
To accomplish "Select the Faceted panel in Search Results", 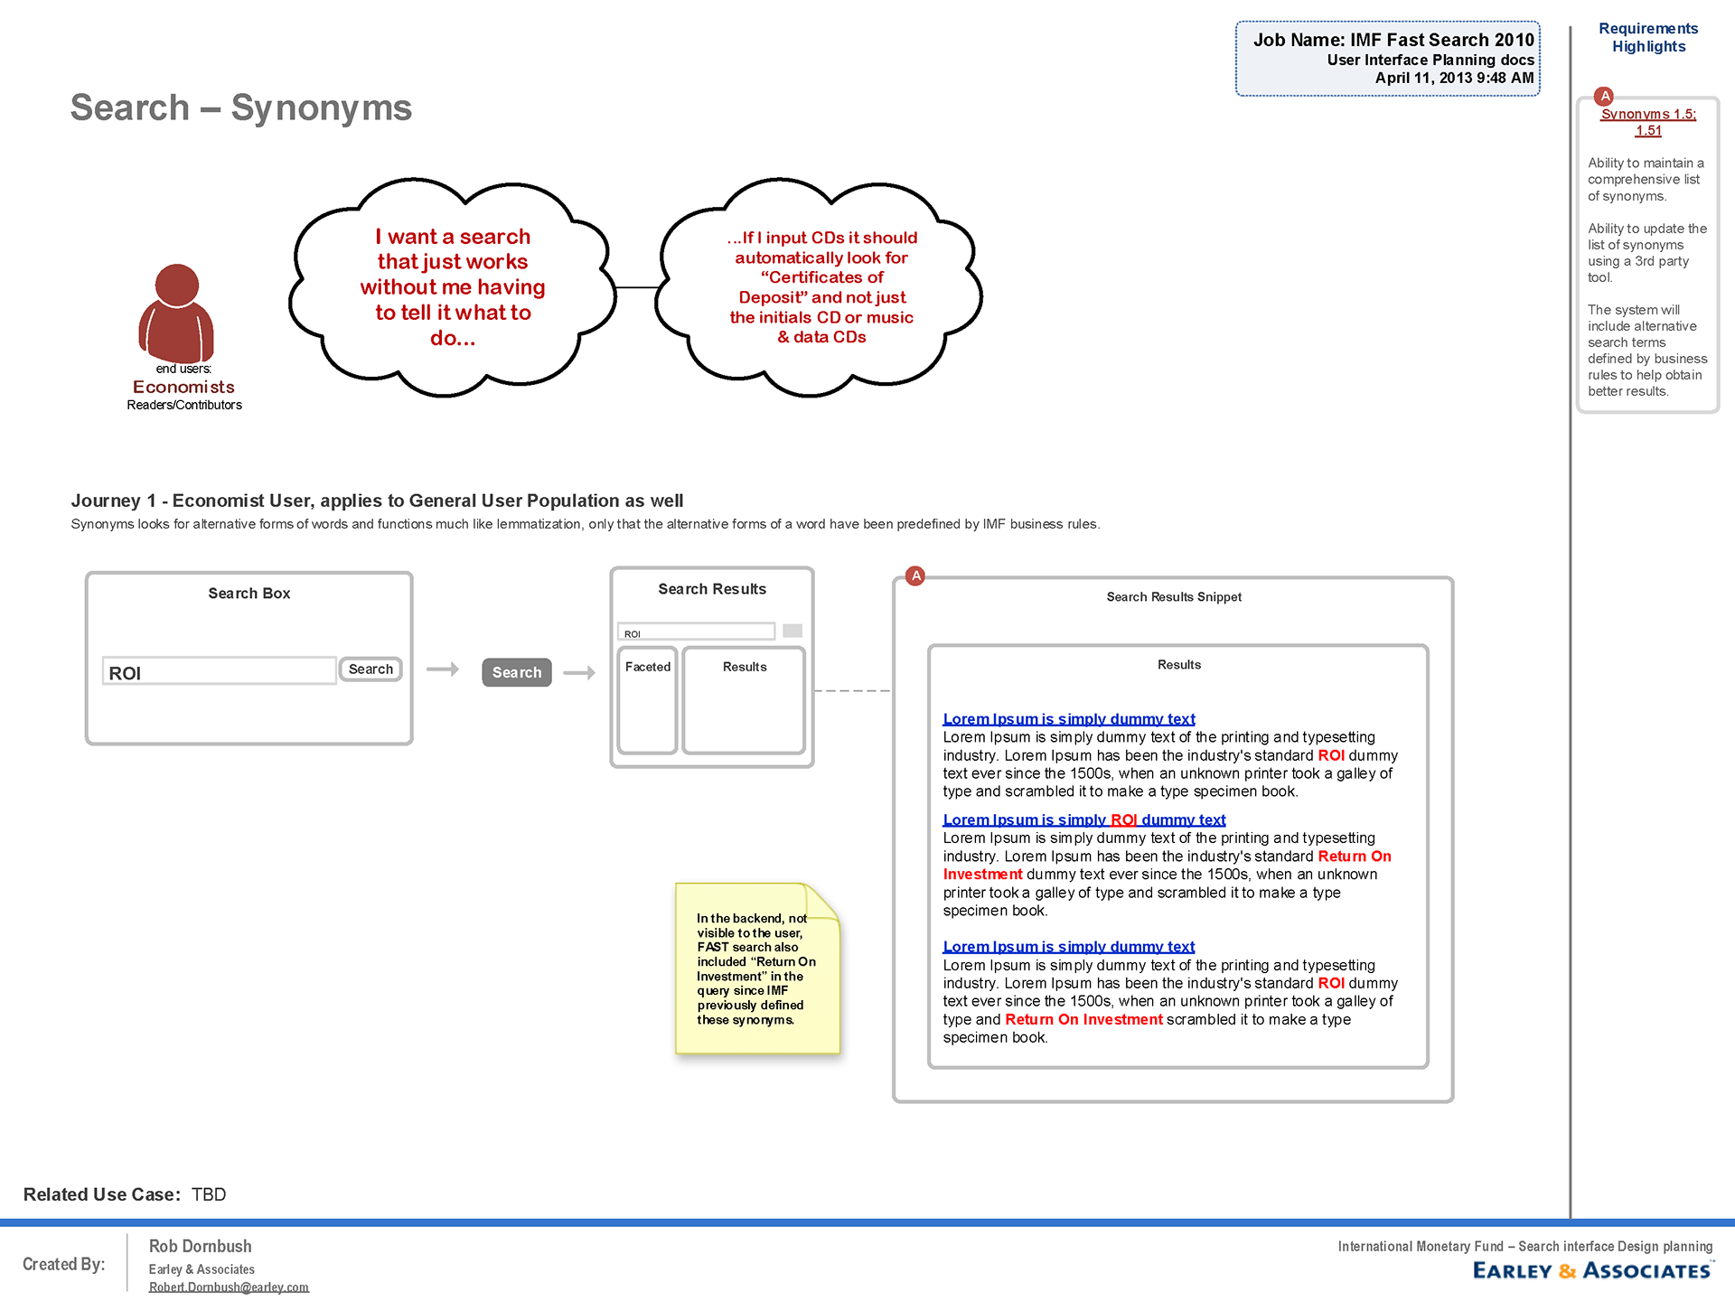I will [648, 700].
